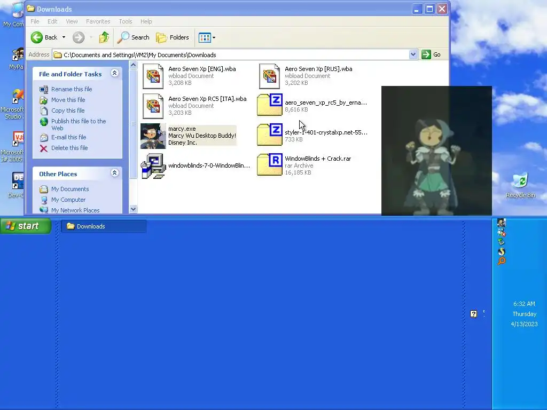Click the taskbar clock showing 6:32 AM
547x410 pixels.
(524, 304)
